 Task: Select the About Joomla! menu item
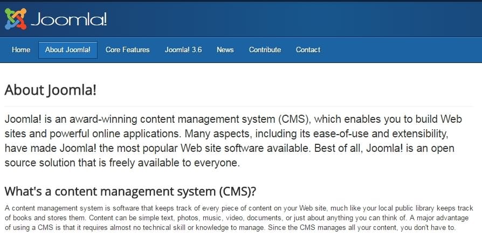67,50
